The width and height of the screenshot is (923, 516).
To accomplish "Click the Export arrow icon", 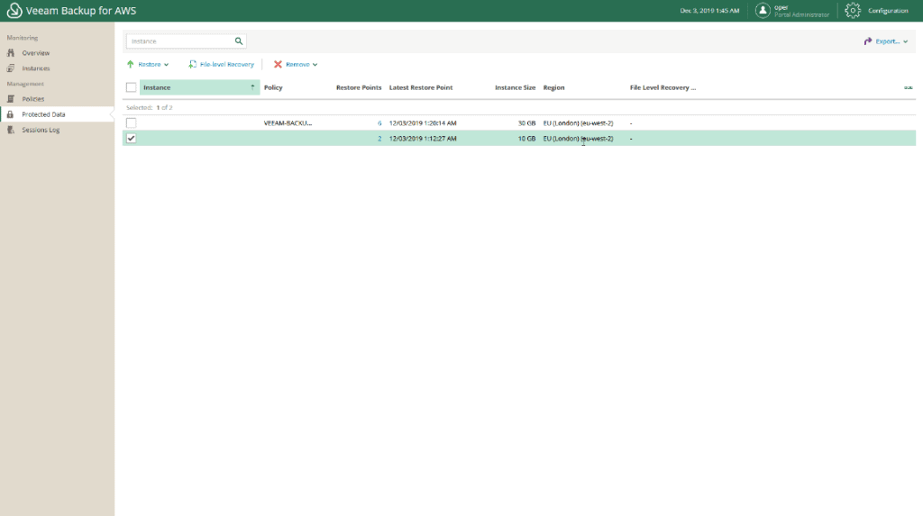I will click(x=868, y=41).
